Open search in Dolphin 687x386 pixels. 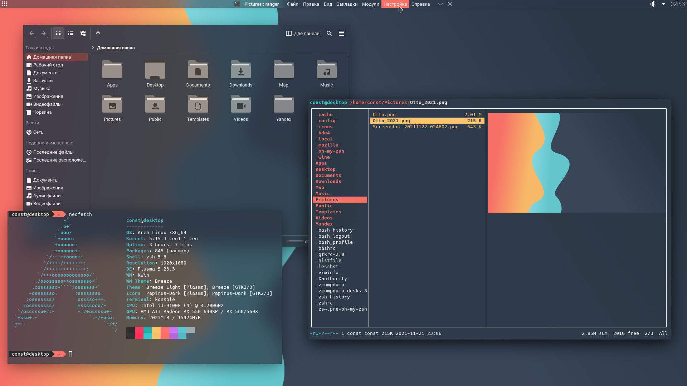pyautogui.click(x=329, y=33)
